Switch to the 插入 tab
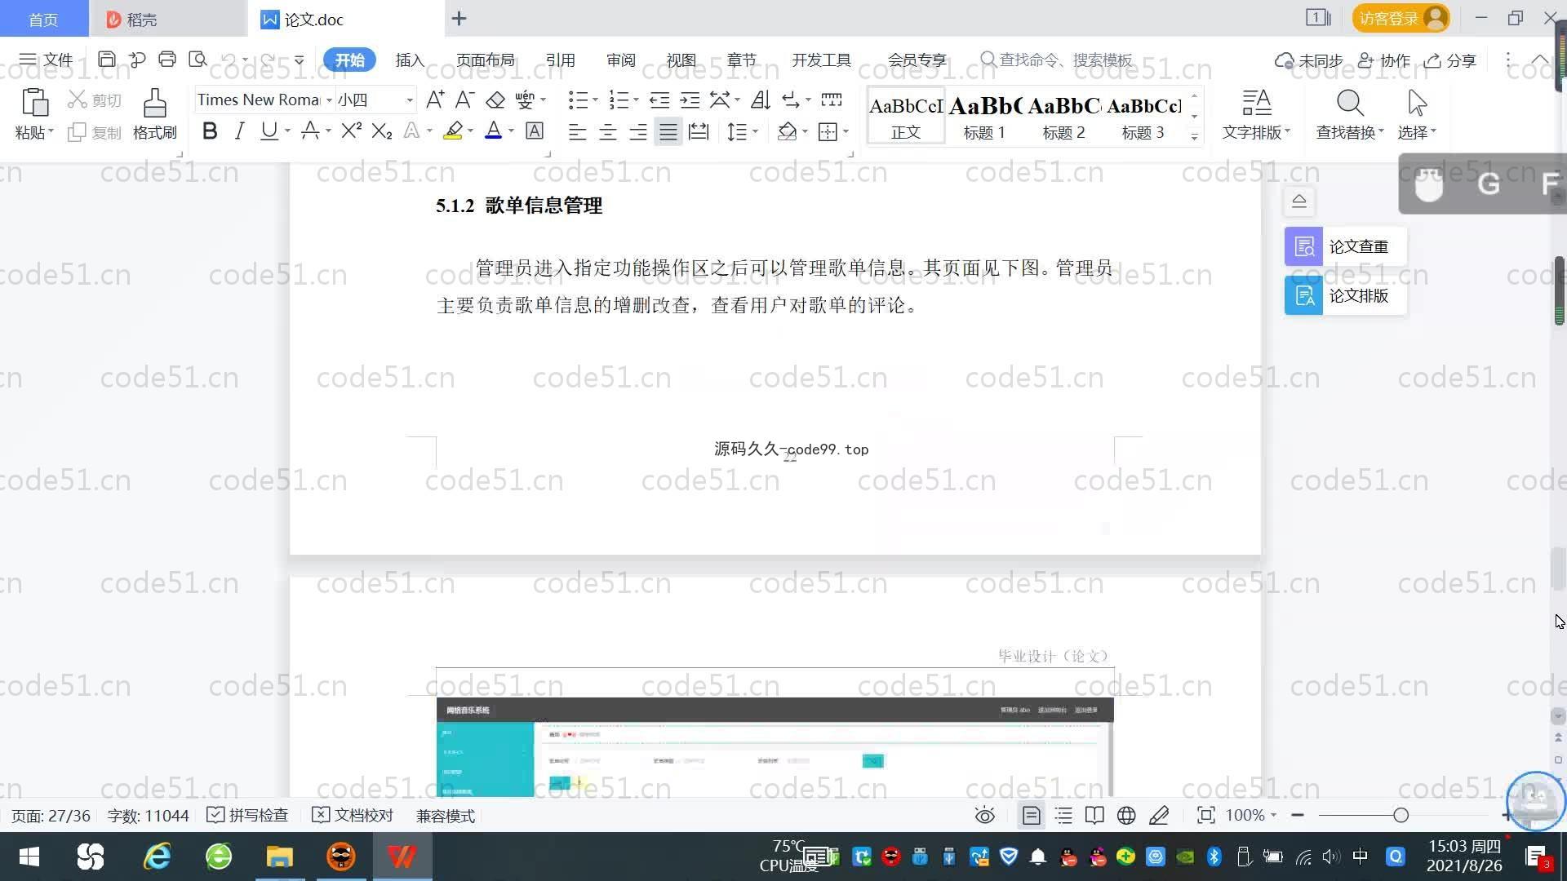The width and height of the screenshot is (1567, 881). (x=410, y=60)
